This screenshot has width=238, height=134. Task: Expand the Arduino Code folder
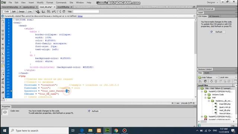click(205, 95)
